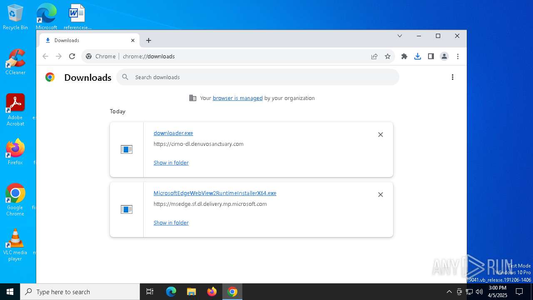The image size is (533, 300).
Task: Click the downloader.exe file icon
Action: 127,149
